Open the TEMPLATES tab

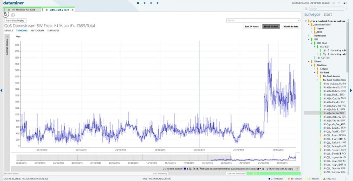pyautogui.click(x=53, y=30)
